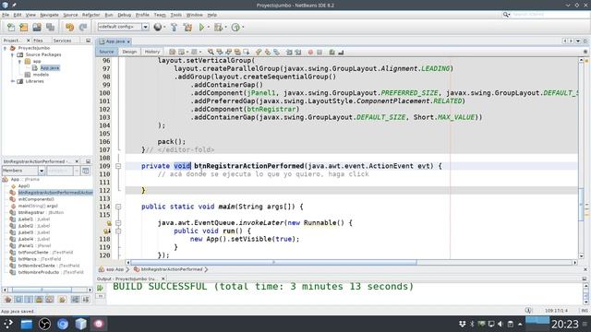Open the globe browser toolbar icon
Viewport: 591px width, 332px height.
[x=158, y=27]
